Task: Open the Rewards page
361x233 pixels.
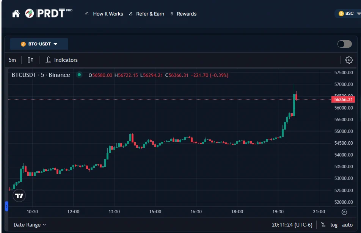Action: (x=187, y=14)
